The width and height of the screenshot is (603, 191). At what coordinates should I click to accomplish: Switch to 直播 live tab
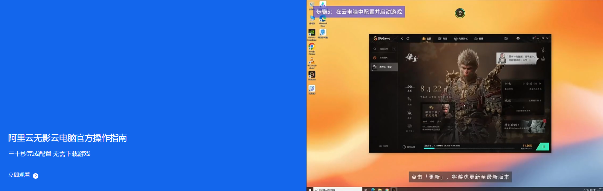tap(479, 39)
